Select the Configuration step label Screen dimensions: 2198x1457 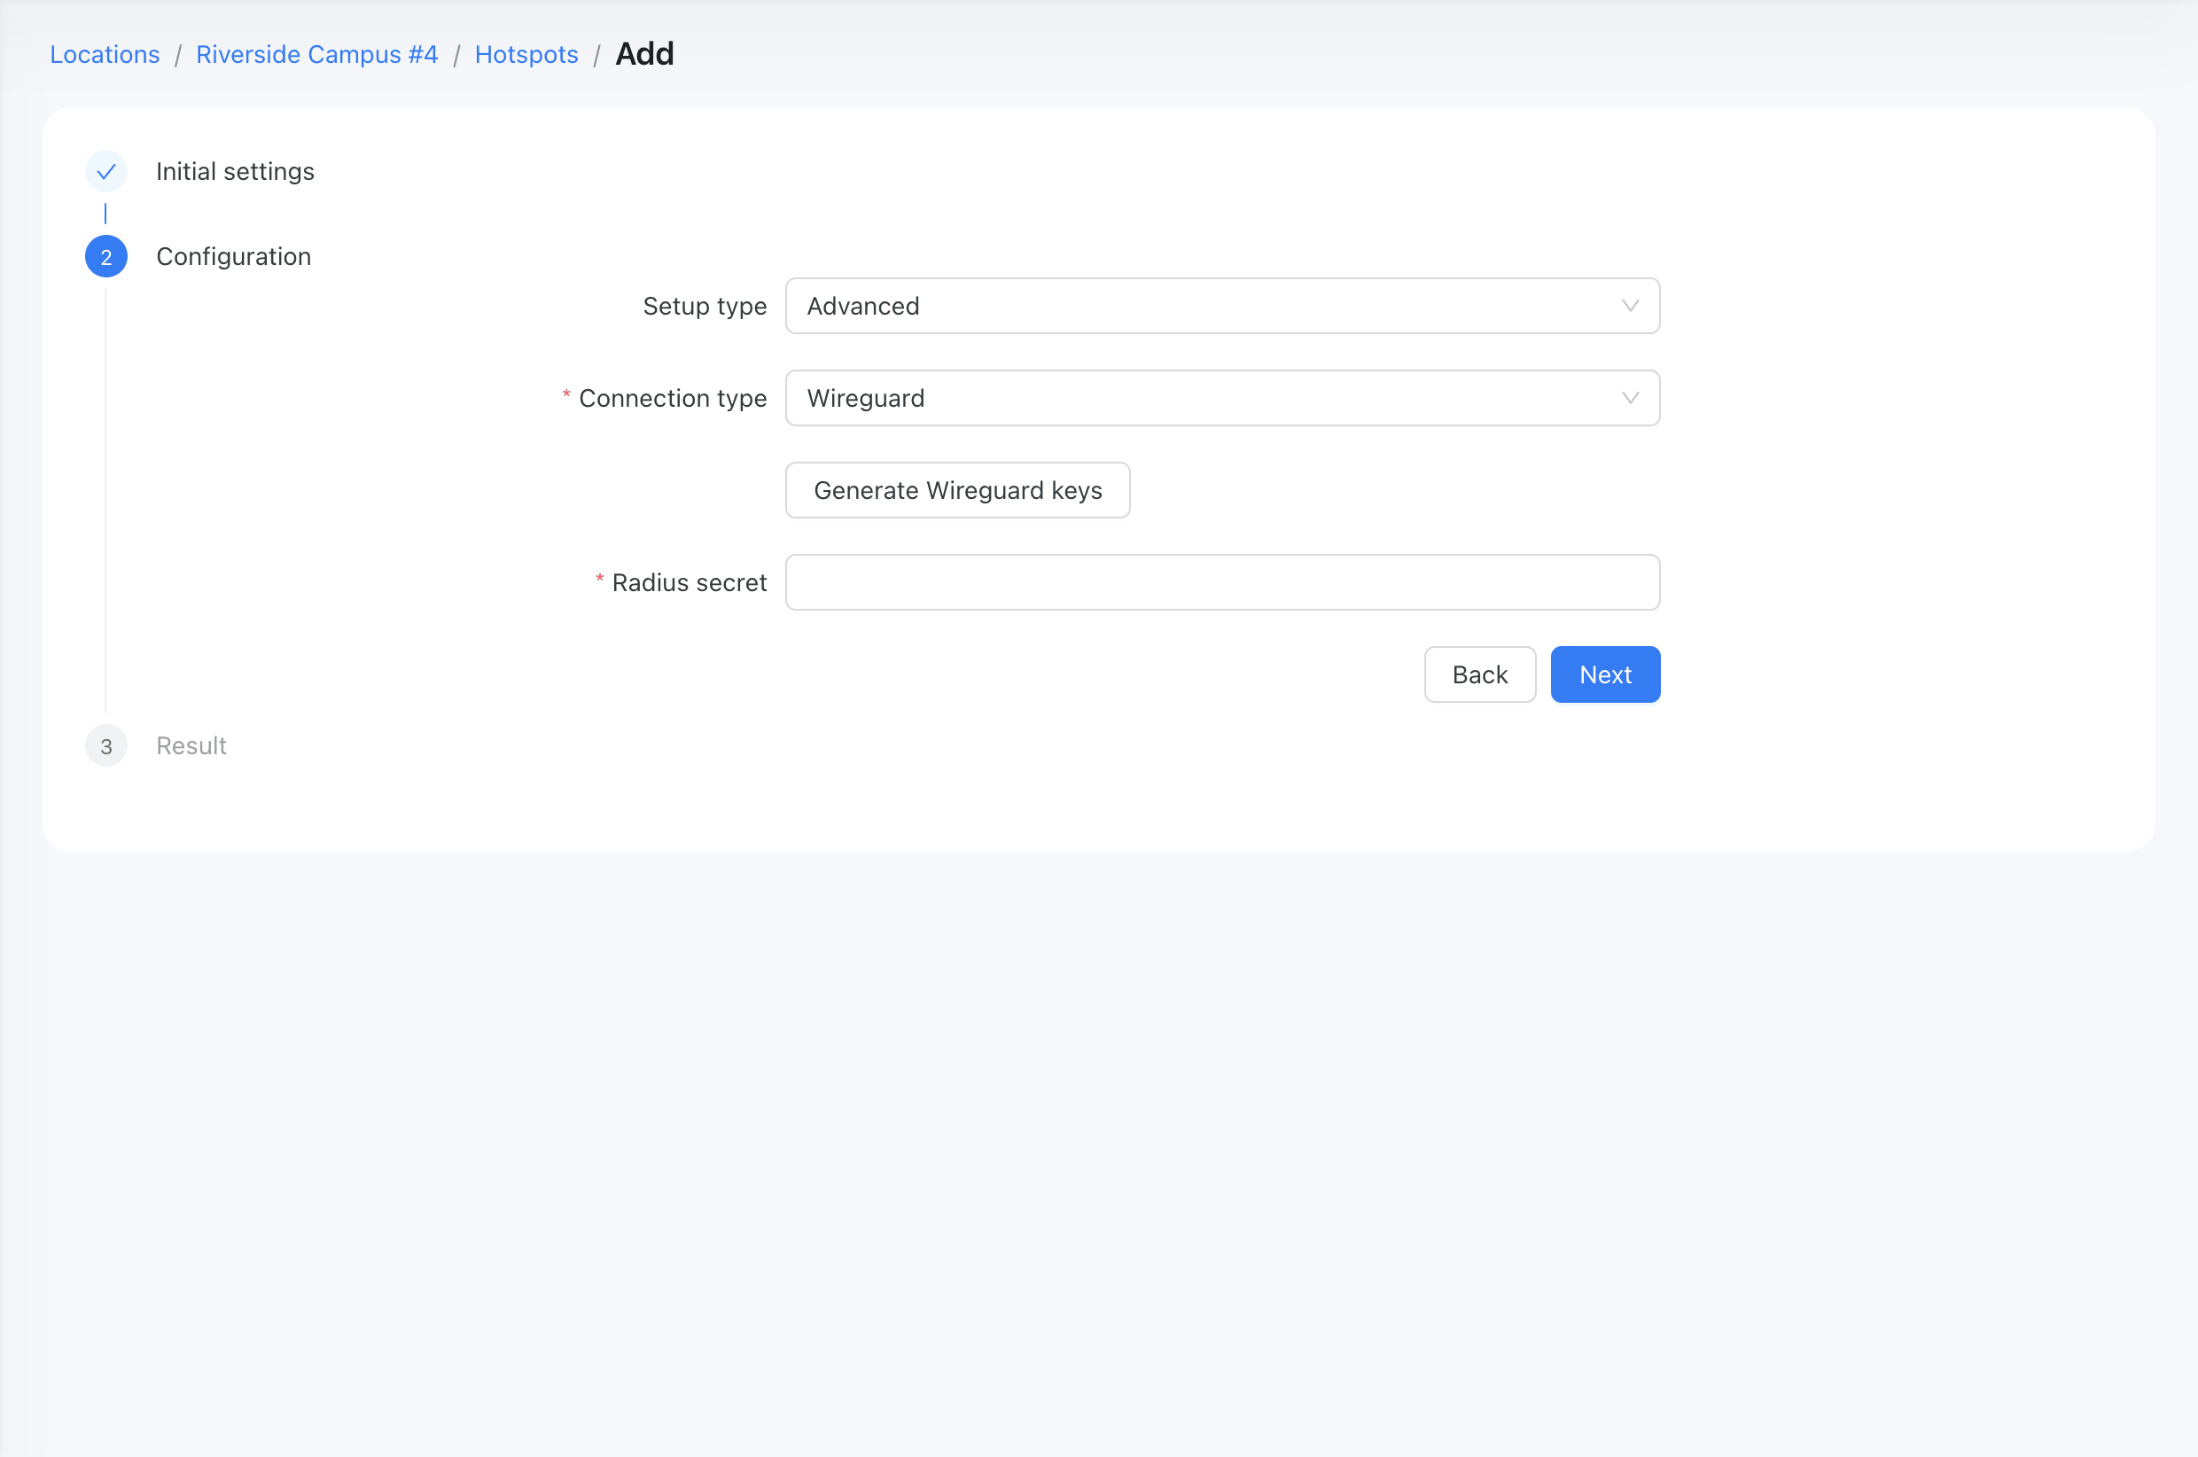tap(233, 257)
